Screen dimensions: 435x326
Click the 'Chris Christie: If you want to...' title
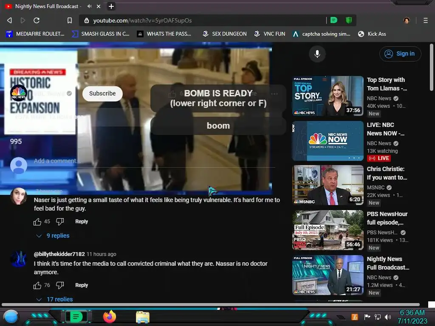387,173
